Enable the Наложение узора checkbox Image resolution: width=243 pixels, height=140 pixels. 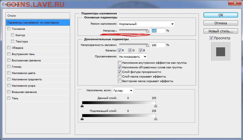tap(9, 85)
